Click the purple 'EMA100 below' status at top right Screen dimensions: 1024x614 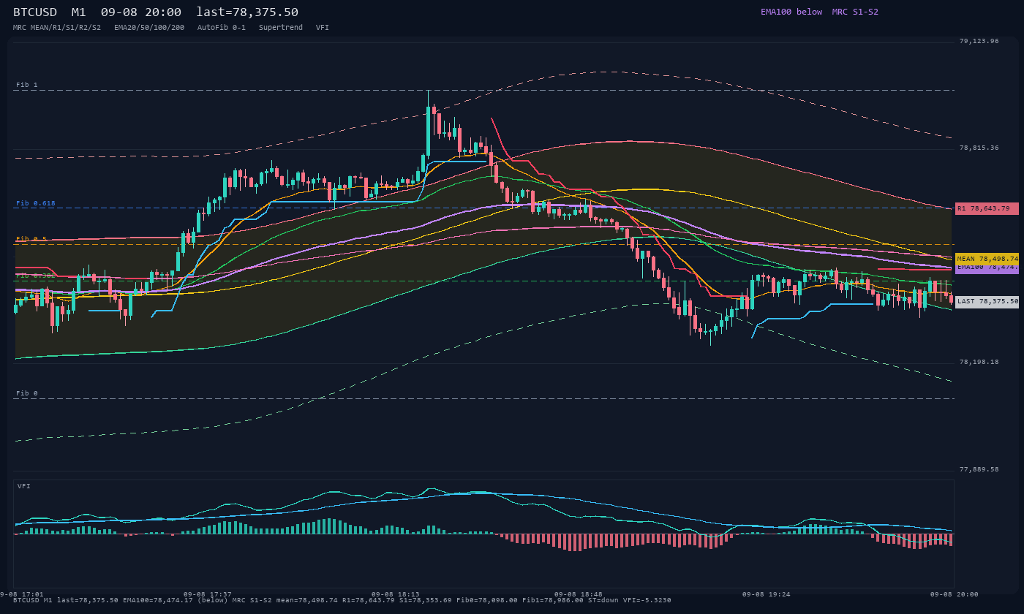tap(791, 12)
